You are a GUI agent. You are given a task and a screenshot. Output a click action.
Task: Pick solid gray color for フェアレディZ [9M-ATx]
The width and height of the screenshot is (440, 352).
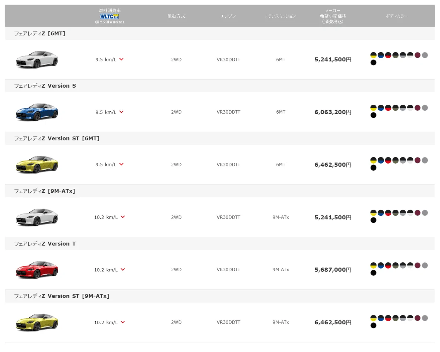click(425, 213)
